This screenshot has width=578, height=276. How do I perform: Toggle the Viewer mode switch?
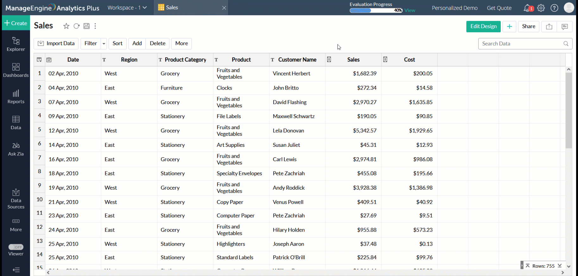coord(16,247)
